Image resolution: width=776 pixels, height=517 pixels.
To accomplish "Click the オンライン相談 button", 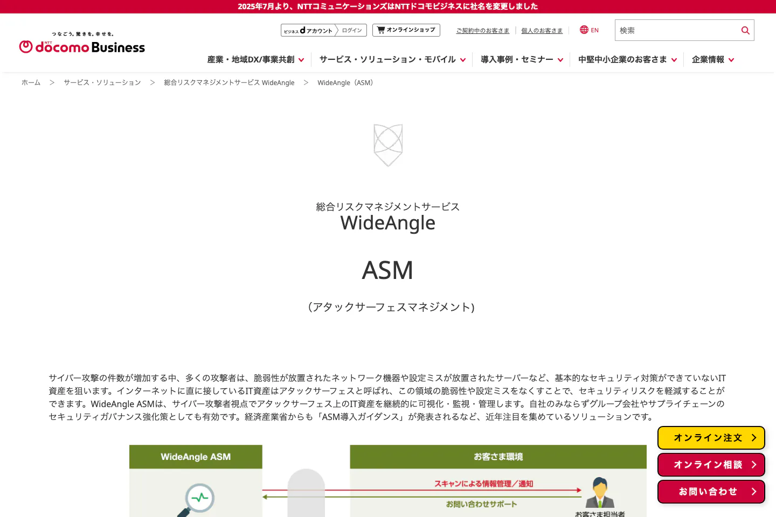I will click(x=711, y=465).
